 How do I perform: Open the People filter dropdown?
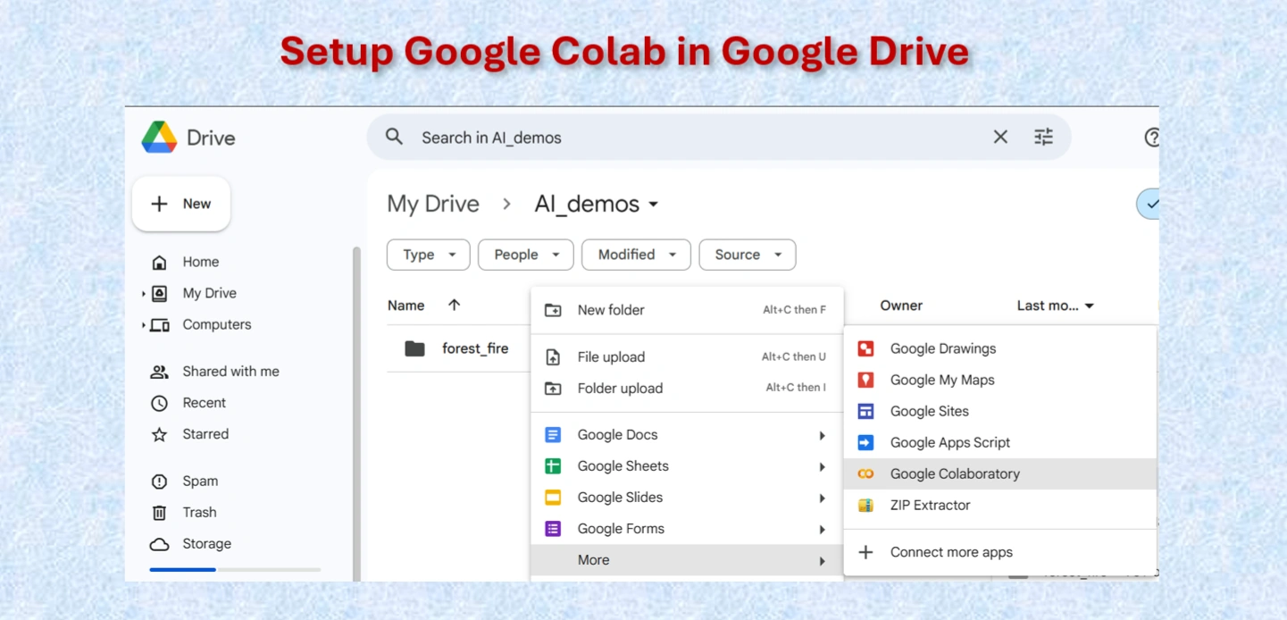[x=525, y=255]
